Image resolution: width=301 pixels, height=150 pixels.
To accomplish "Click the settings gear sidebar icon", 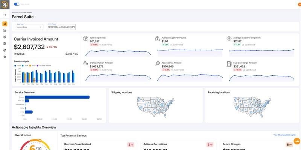I will pyautogui.click(x=5, y=57).
